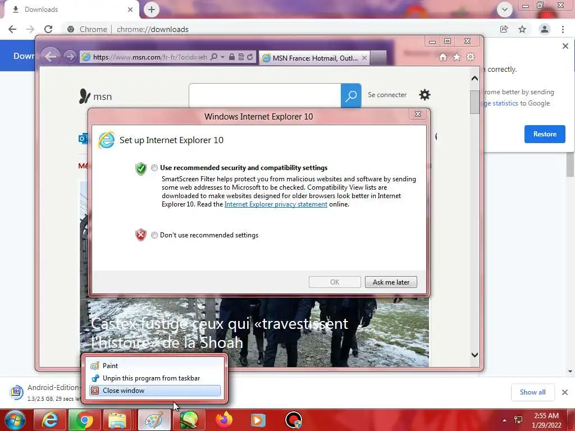The width and height of the screenshot is (575, 431).
Task: Click the up arrow on IE scrollbar
Action: click(x=474, y=79)
